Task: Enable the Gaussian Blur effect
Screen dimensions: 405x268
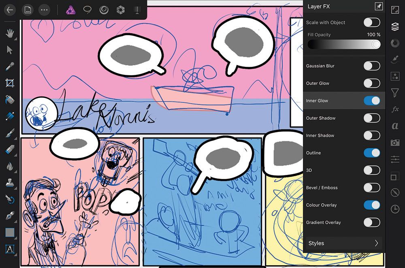Action: pos(371,66)
